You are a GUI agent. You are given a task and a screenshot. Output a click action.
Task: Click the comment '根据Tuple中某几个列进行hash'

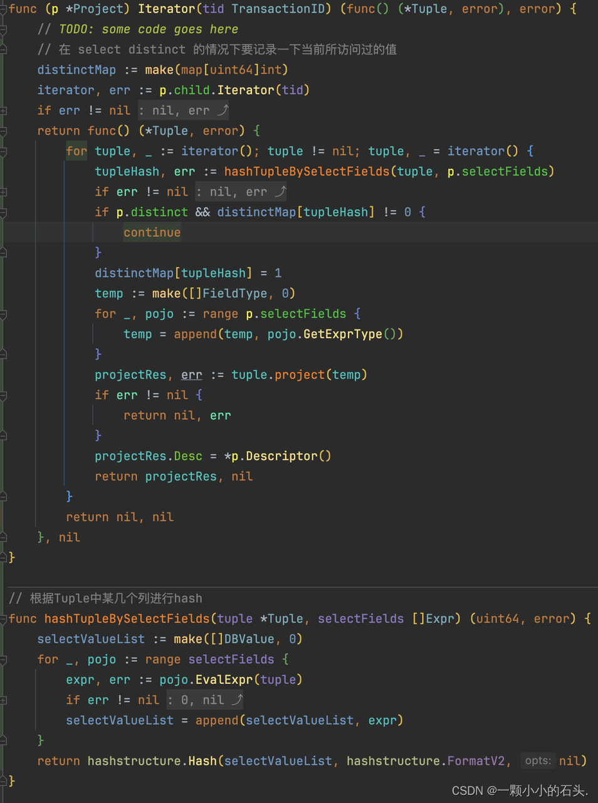click(x=116, y=598)
